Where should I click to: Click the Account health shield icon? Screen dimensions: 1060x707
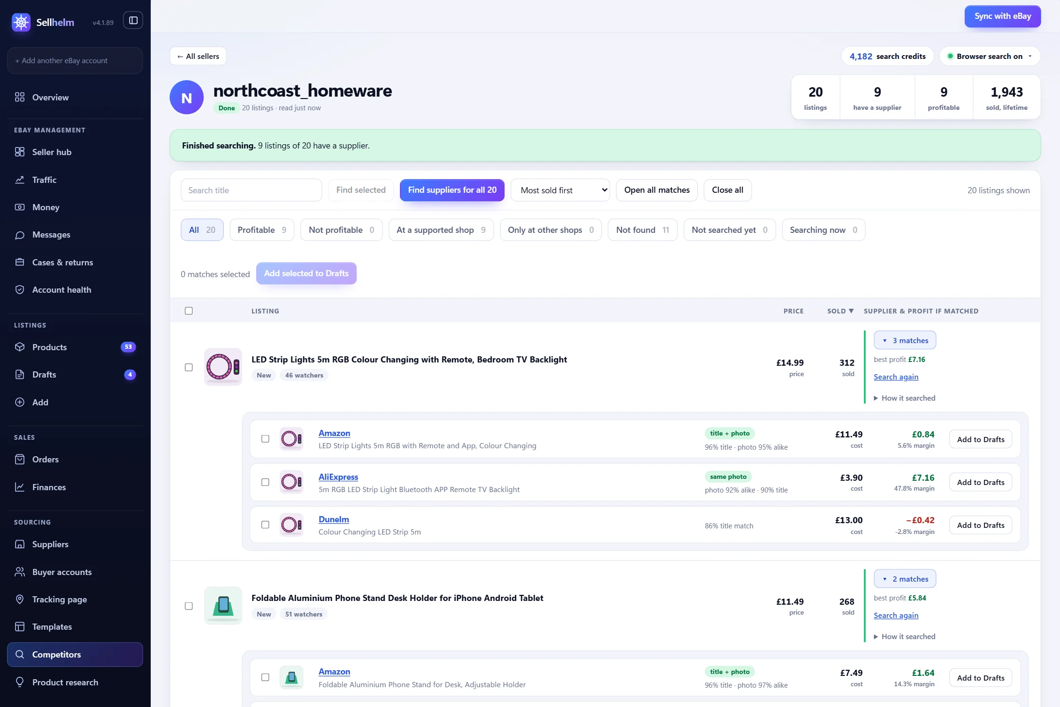[x=20, y=289]
